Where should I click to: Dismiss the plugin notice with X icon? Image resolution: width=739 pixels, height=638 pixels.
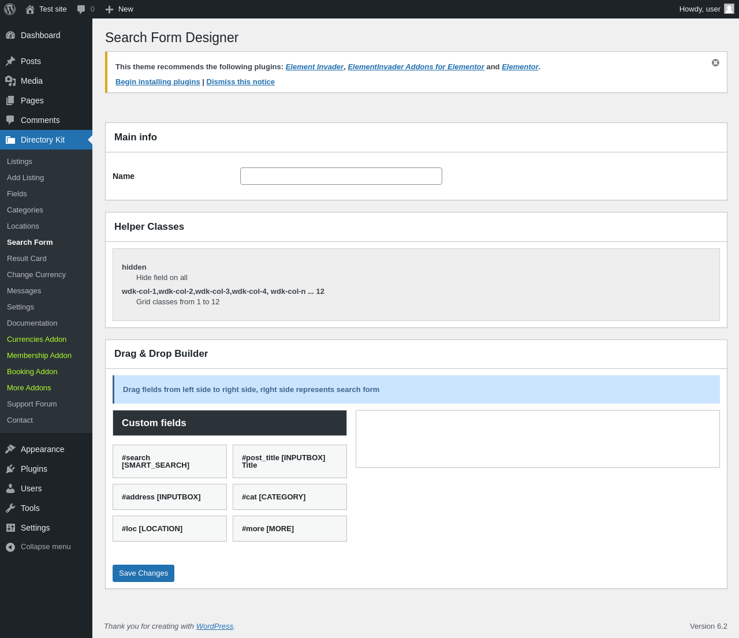click(x=715, y=62)
